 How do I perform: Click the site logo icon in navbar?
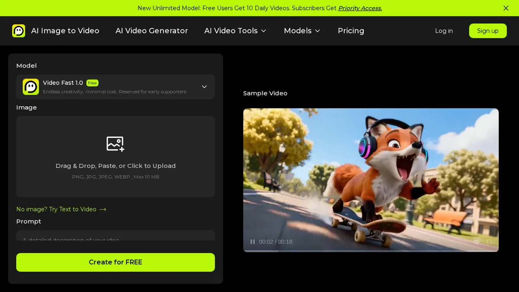(19, 31)
